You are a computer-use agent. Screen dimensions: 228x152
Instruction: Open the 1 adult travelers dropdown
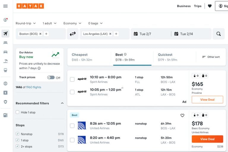[50, 23]
